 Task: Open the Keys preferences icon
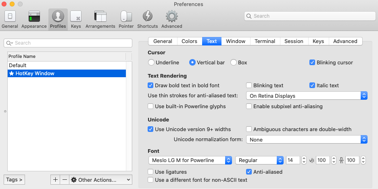click(76, 16)
